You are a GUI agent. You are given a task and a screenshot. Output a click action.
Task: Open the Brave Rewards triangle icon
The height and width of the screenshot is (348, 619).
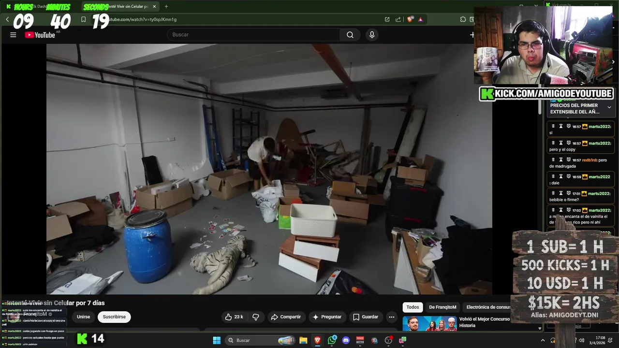click(420, 19)
